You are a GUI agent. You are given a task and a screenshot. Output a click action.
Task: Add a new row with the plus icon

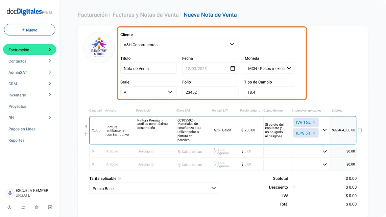pos(86,134)
